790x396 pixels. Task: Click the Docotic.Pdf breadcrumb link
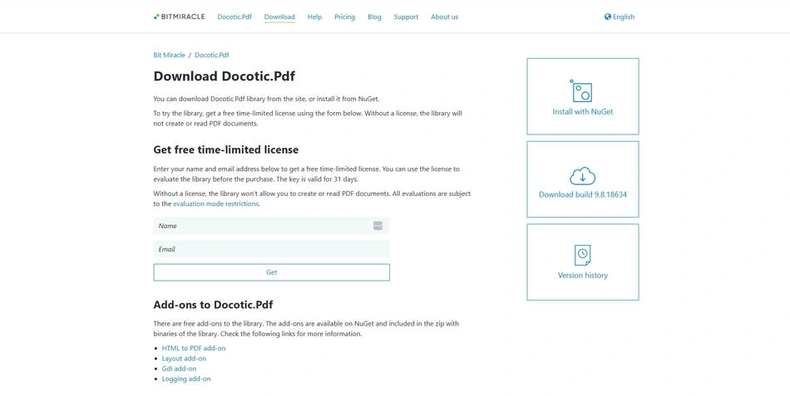(211, 55)
